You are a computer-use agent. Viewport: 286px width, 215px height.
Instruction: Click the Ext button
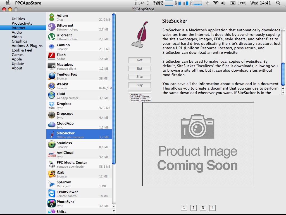coord(140,68)
